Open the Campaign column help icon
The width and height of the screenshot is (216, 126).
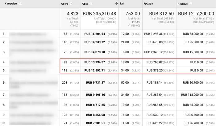[x=20, y=3]
